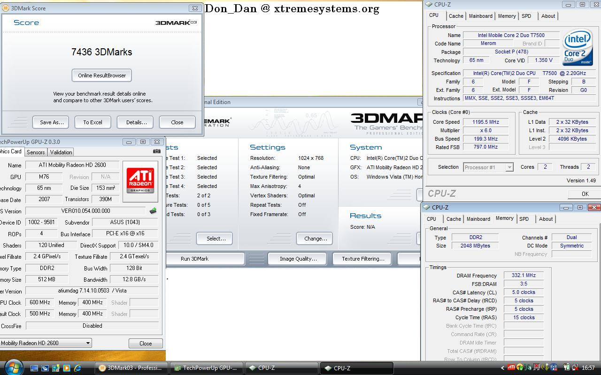Open the About tab in upper CPU-Z window
The image size is (601, 375).
[x=548, y=16]
